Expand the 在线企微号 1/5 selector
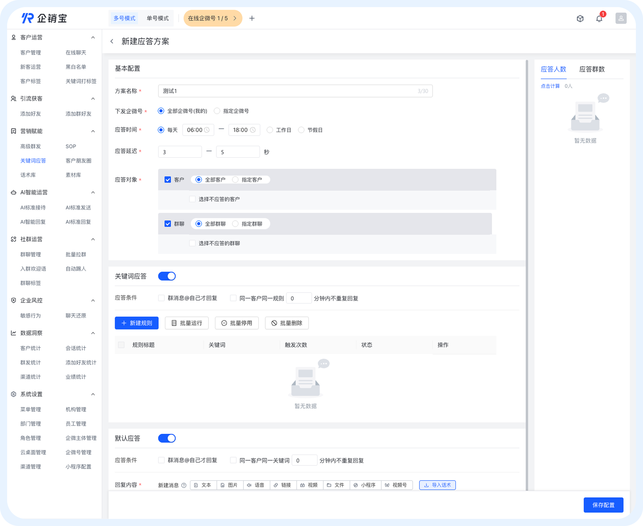This screenshot has width=643, height=526. 212,19
